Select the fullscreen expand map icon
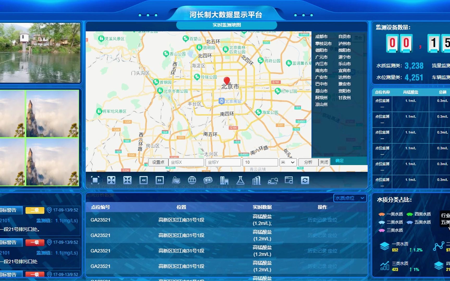Image resolution: width=450 pixels, height=281 pixels. (111, 180)
